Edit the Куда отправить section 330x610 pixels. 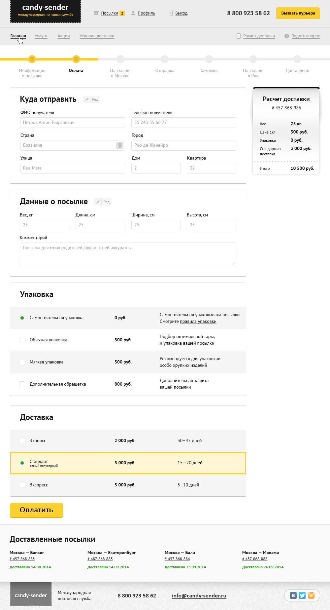pyautogui.click(x=92, y=99)
